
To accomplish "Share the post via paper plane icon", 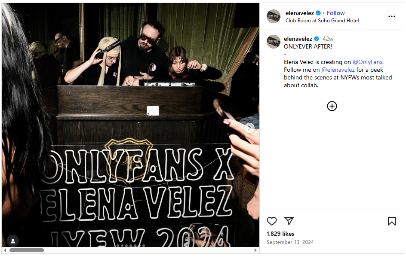I will tap(289, 221).
